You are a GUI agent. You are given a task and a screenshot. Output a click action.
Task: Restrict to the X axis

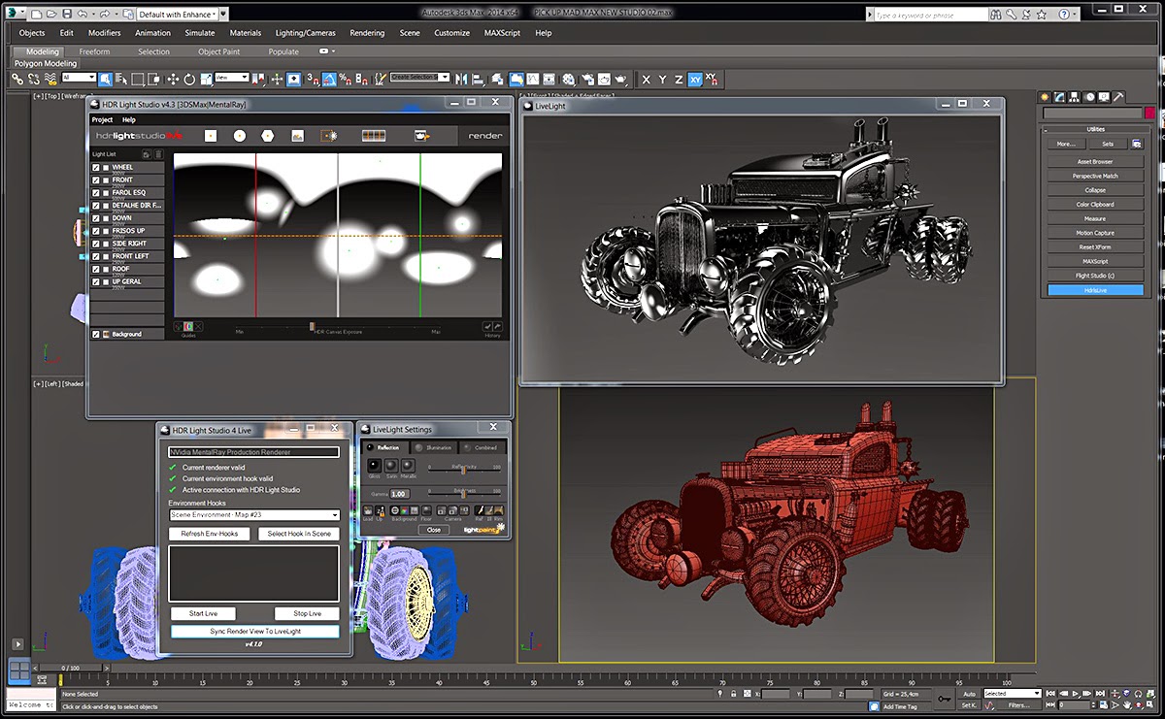click(647, 80)
